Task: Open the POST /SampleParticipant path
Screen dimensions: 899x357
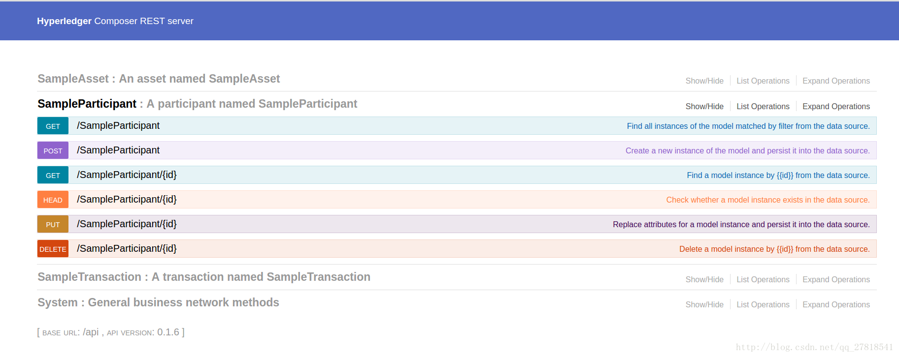Action: click(118, 150)
